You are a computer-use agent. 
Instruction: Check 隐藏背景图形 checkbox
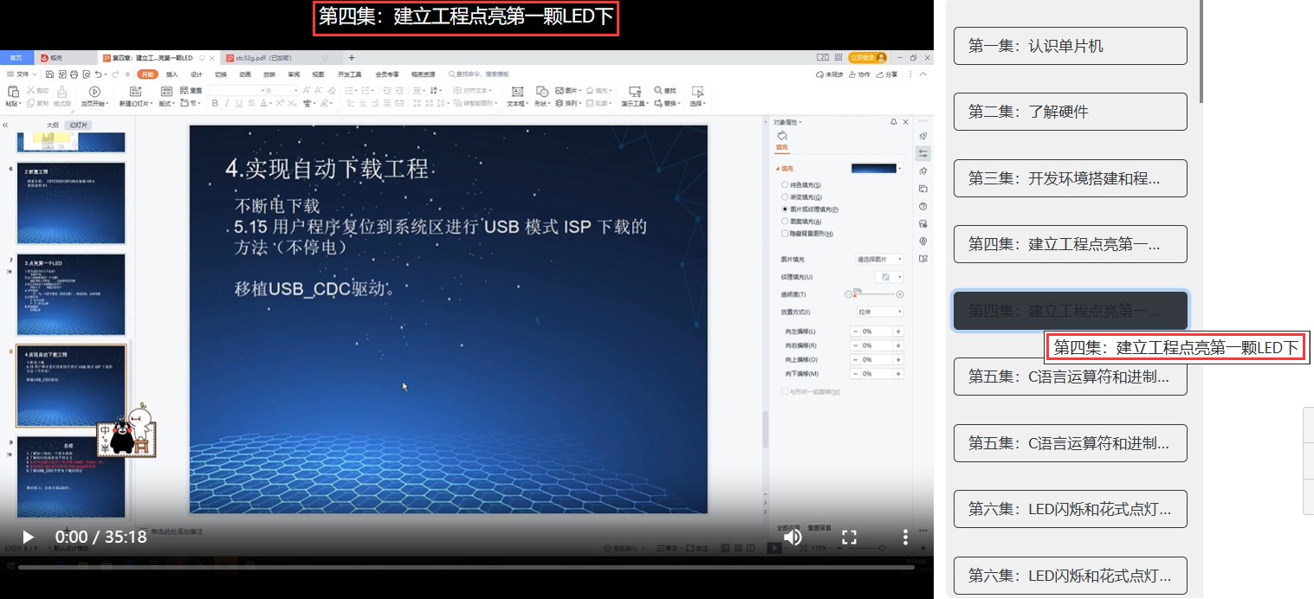[785, 234]
